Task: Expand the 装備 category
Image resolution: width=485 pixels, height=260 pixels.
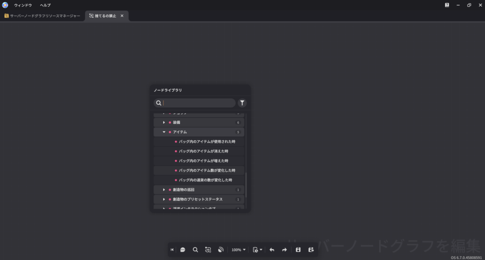Action: click(164, 123)
